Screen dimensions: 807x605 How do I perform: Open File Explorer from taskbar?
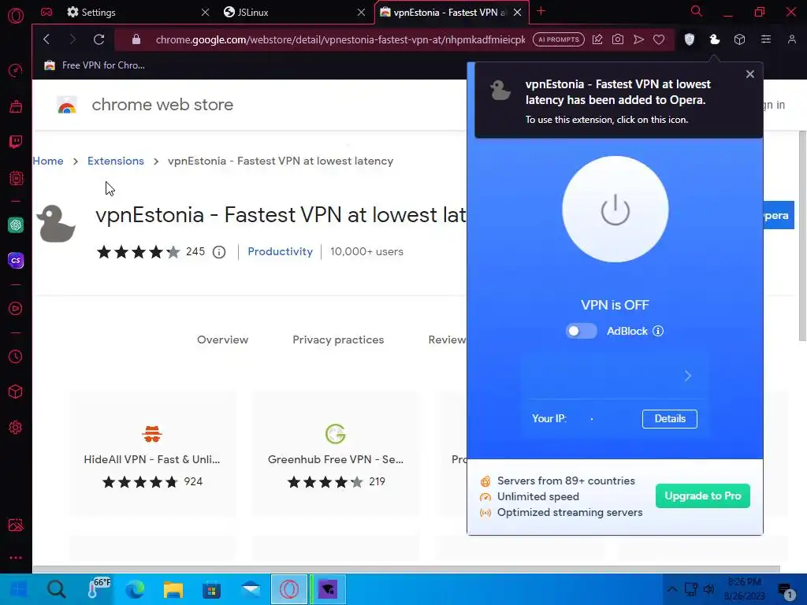173,589
